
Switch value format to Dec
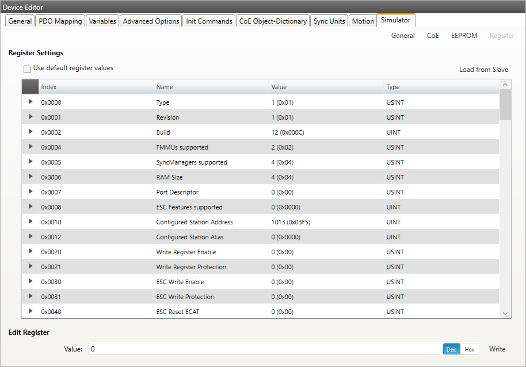click(x=451, y=349)
